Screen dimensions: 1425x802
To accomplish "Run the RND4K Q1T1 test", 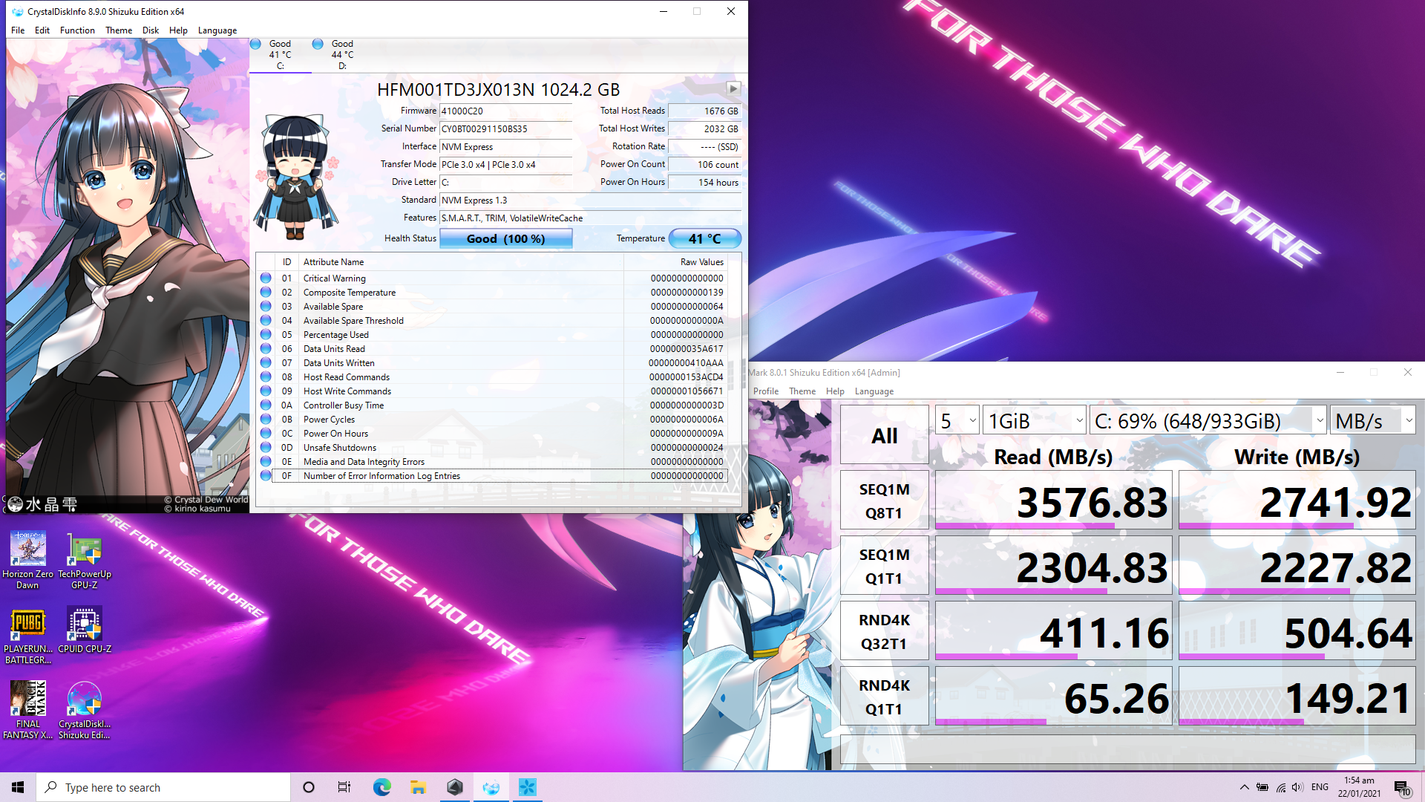I will coord(884,697).
